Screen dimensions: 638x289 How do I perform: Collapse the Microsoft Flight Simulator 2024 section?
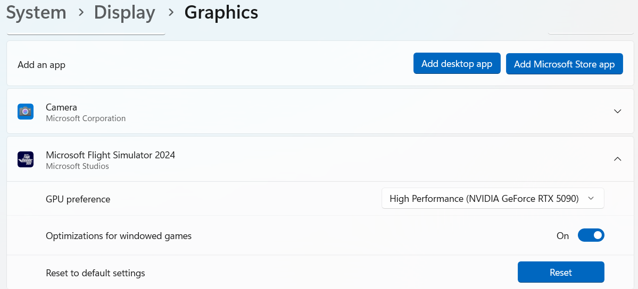617,159
